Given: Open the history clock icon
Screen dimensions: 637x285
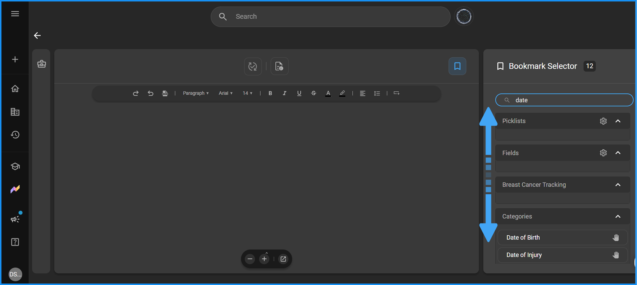Looking at the screenshot, I should tap(15, 135).
